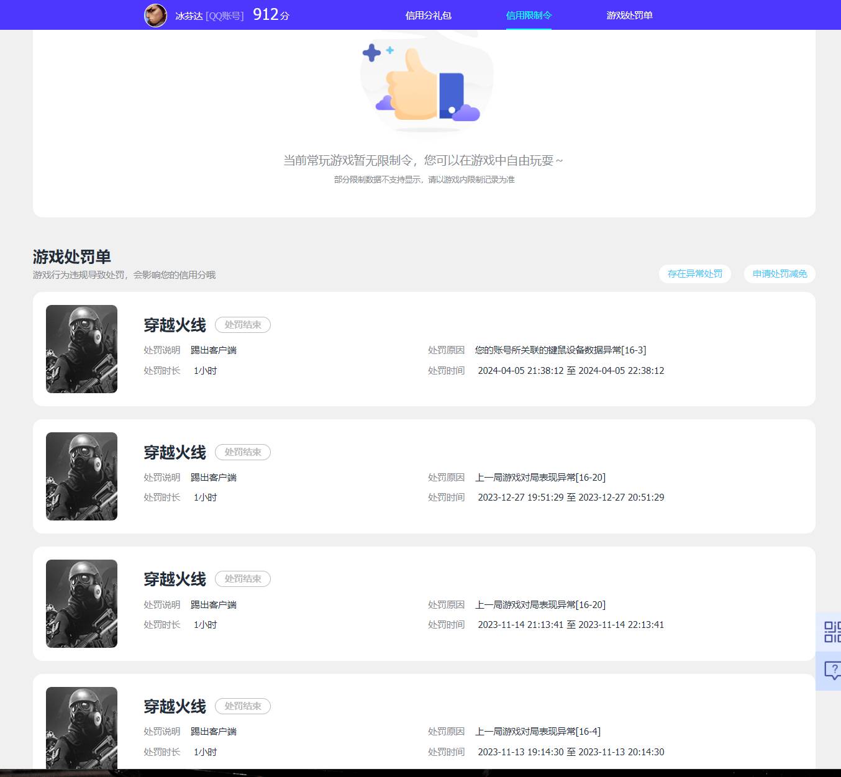Image resolution: width=841 pixels, height=777 pixels.
Task: Go to the 游戏处罚单 tab
Action: [629, 16]
